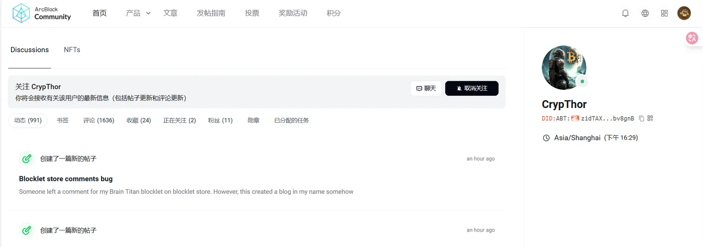Open the user avatar menu in header
The image size is (703, 247).
[x=684, y=13]
